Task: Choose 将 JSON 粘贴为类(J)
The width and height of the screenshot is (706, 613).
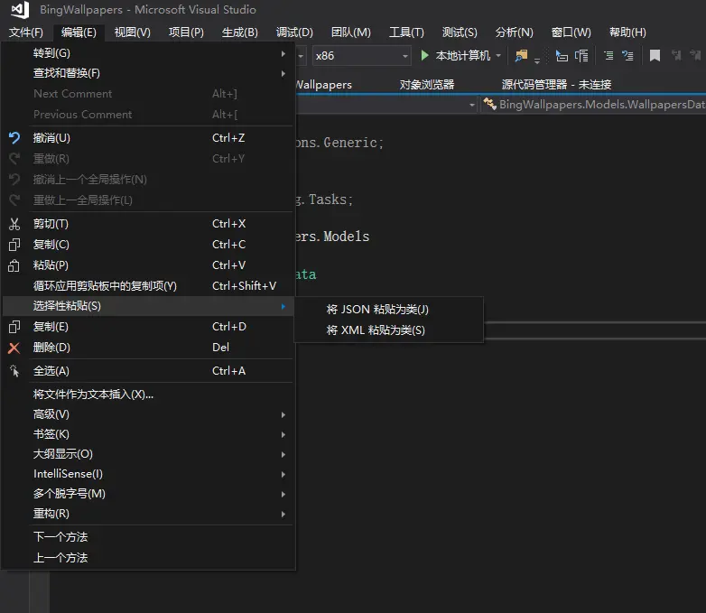Action: pos(389,310)
